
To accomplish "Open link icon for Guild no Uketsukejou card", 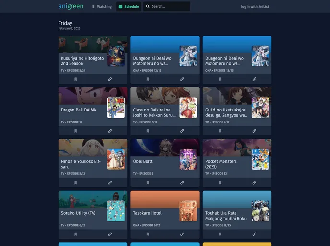I will 254,131.
